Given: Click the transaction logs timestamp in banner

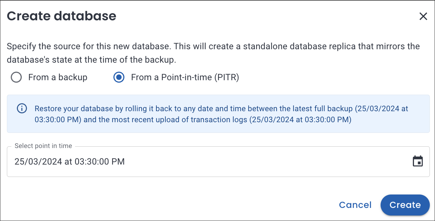Looking at the screenshot, I should (299, 120).
